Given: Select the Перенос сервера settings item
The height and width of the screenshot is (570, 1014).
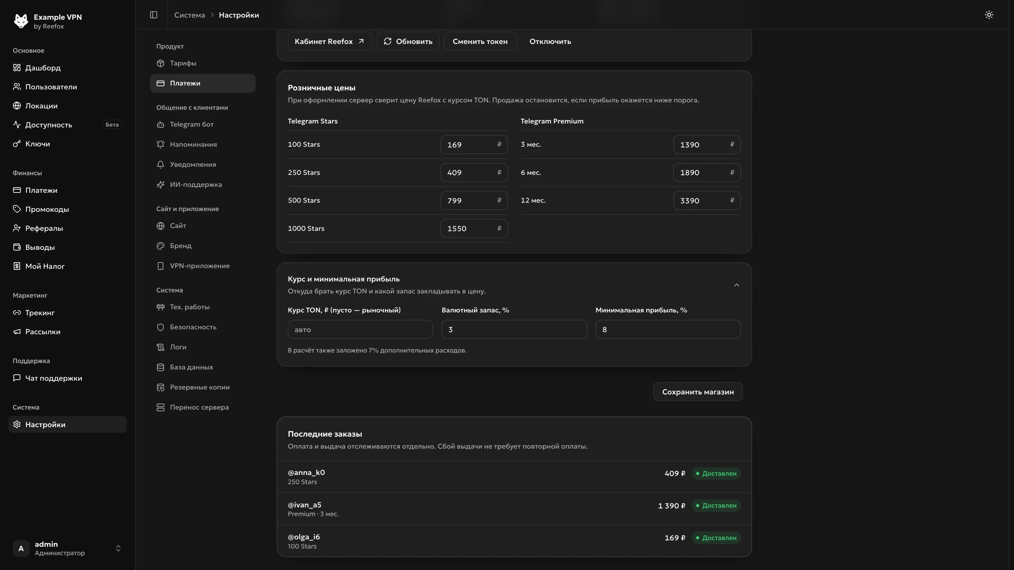Looking at the screenshot, I should (203, 407).
